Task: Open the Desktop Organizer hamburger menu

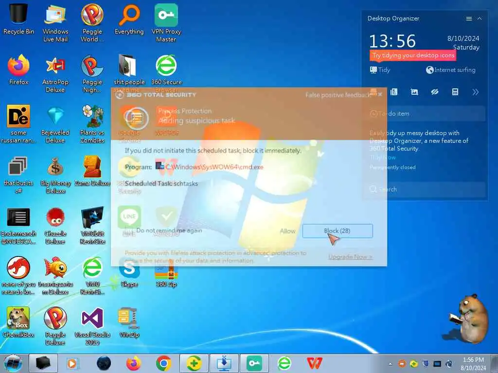Action: 469,19
